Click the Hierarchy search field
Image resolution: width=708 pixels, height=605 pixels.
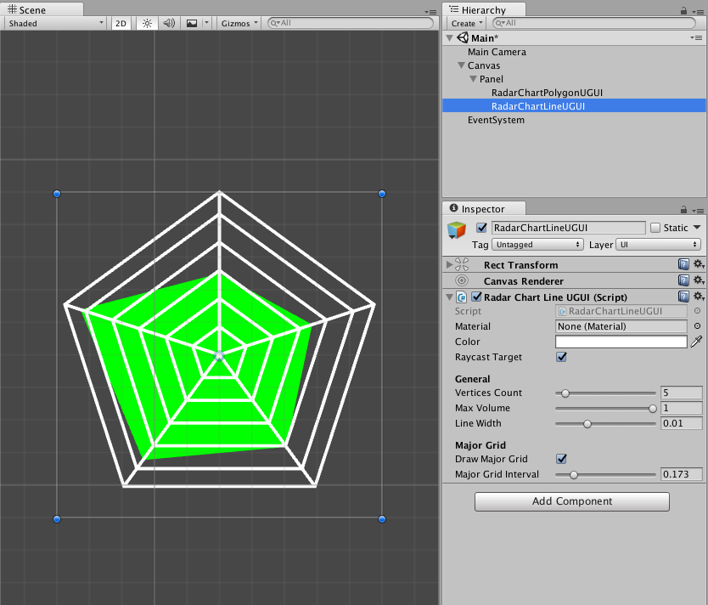(594, 23)
